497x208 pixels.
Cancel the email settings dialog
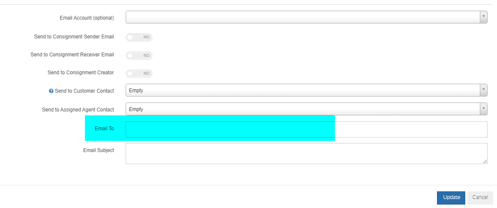[480, 198]
